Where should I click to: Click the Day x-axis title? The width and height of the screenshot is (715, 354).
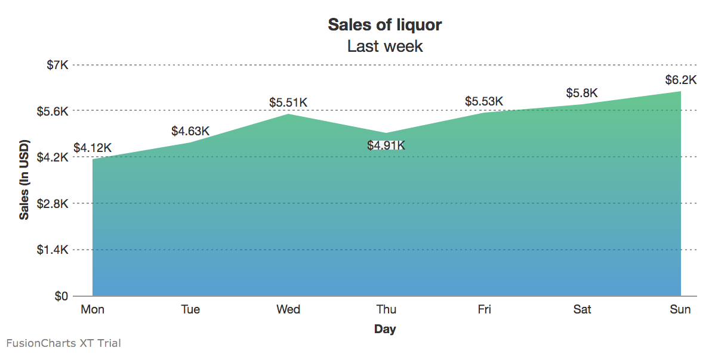pos(385,329)
